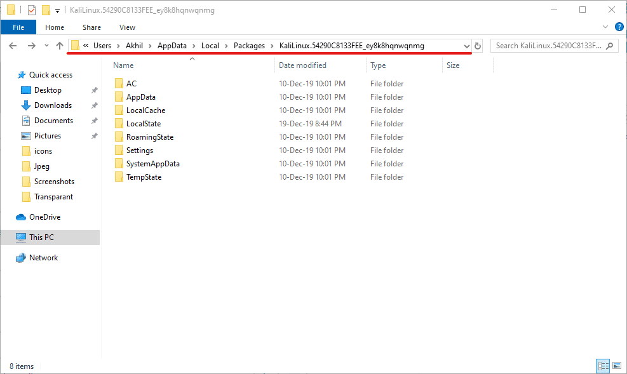Viewport: 627px width, 374px height.
Task: Open Customize Quick Access Toolbar dropdown
Action: click(58, 11)
